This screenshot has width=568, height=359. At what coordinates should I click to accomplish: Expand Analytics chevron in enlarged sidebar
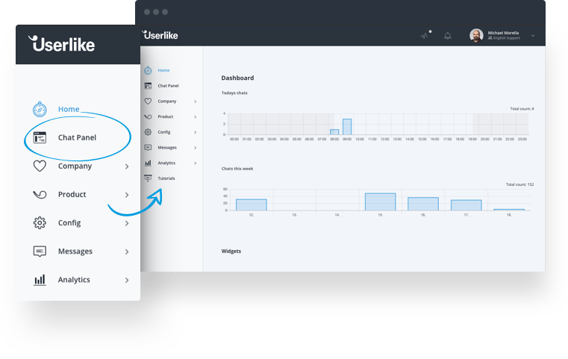pyautogui.click(x=127, y=280)
